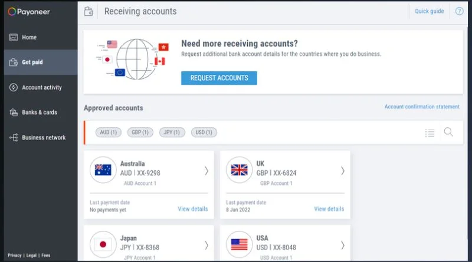
Task: Open the Legal footer link
Action: point(31,256)
